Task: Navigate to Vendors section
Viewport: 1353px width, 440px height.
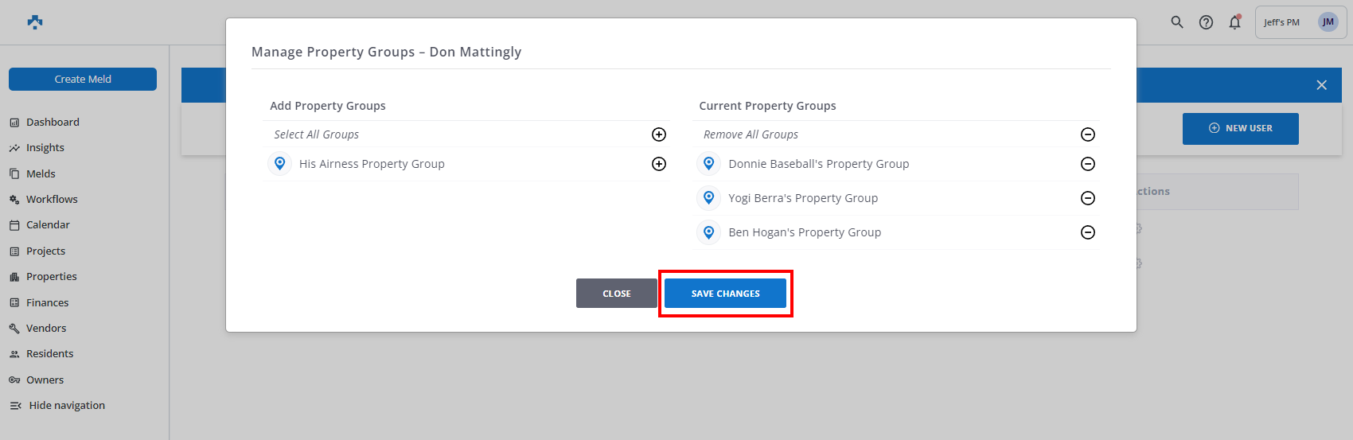Action: coord(46,328)
